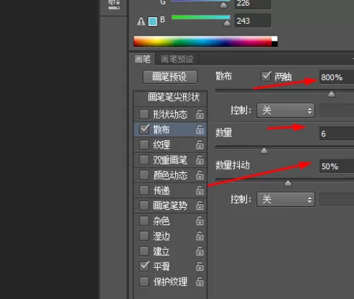The width and height of the screenshot is (354, 299).
Task: Check the 传递 option
Action: click(x=144, y=190)
